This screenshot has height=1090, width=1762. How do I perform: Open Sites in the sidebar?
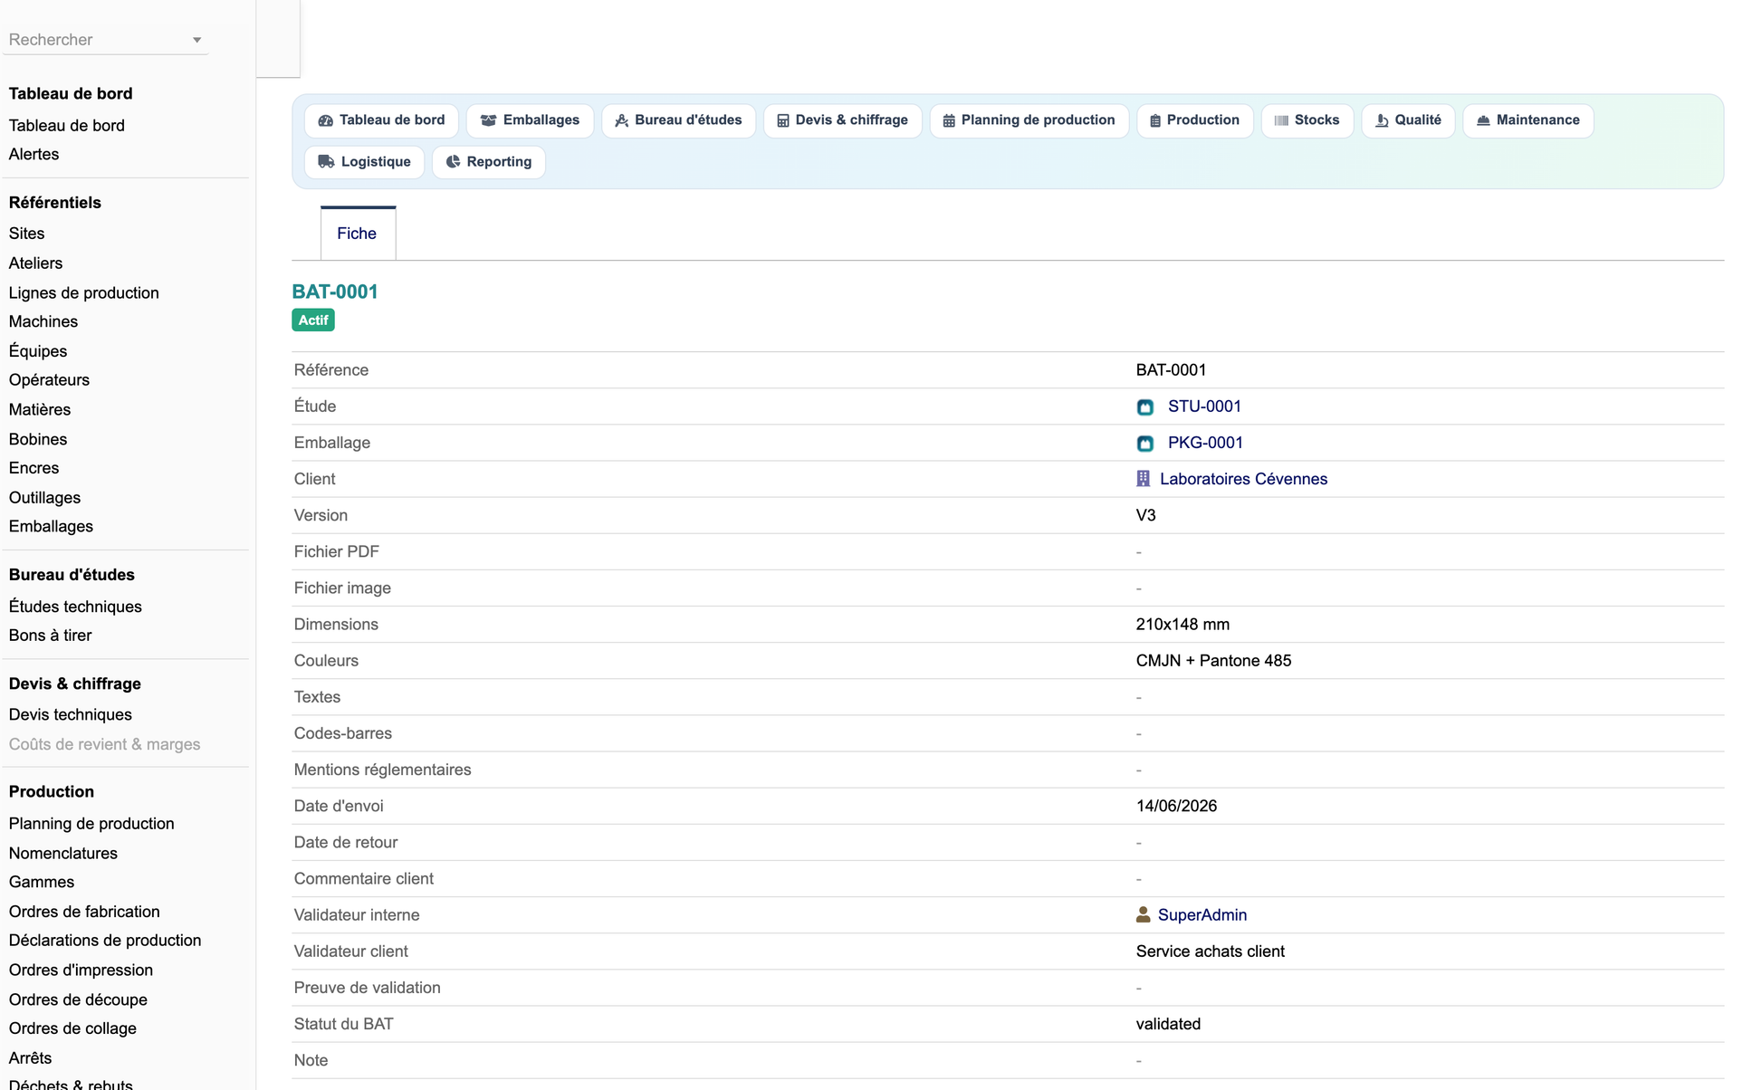point(26,234)
